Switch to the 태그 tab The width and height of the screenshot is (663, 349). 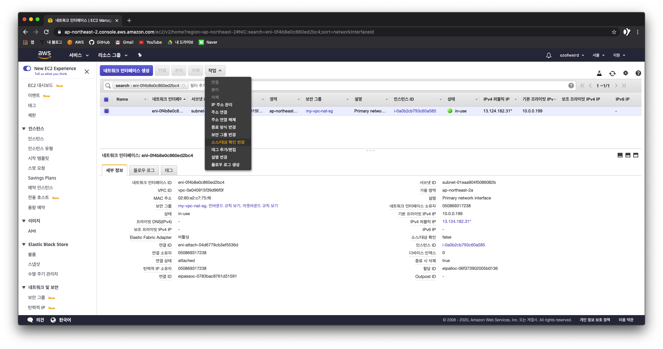(169, 170)
